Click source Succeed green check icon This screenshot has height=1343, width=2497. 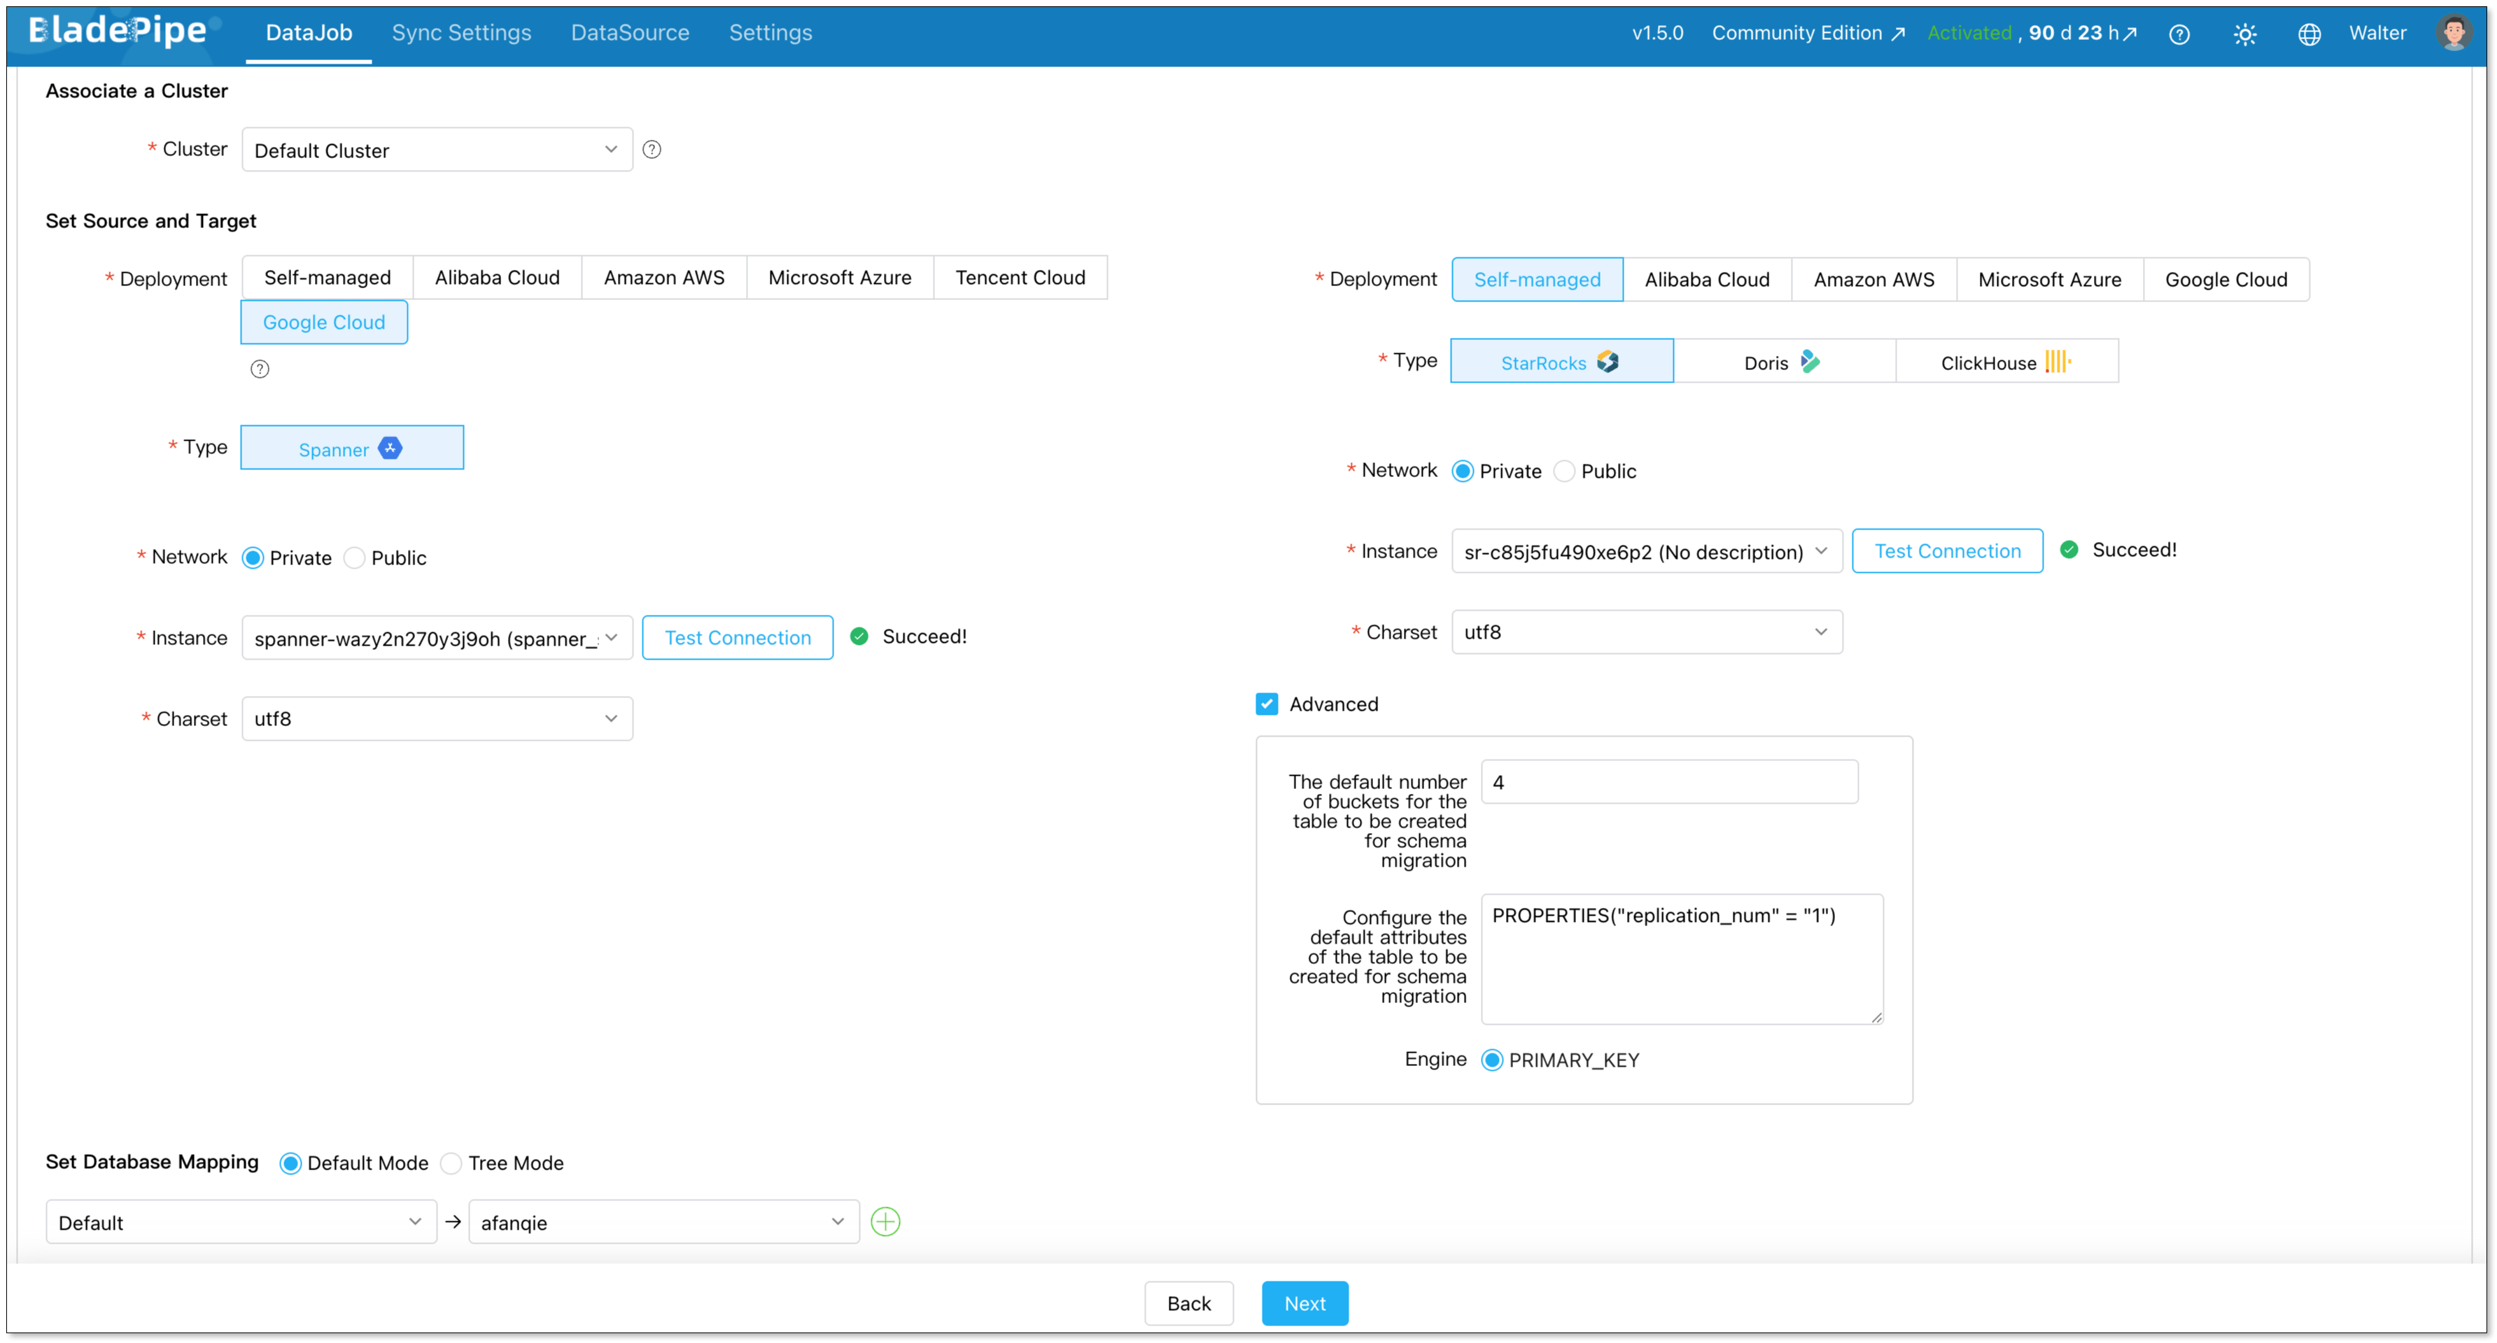[859, 636]
